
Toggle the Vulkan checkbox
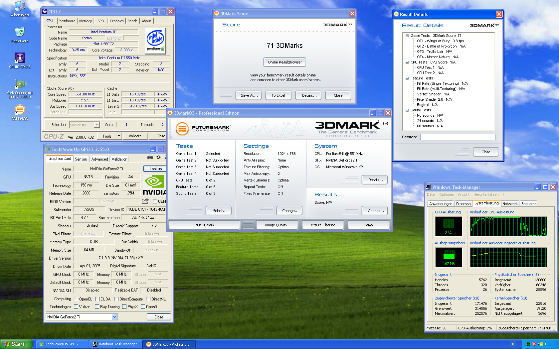point(76,307)
